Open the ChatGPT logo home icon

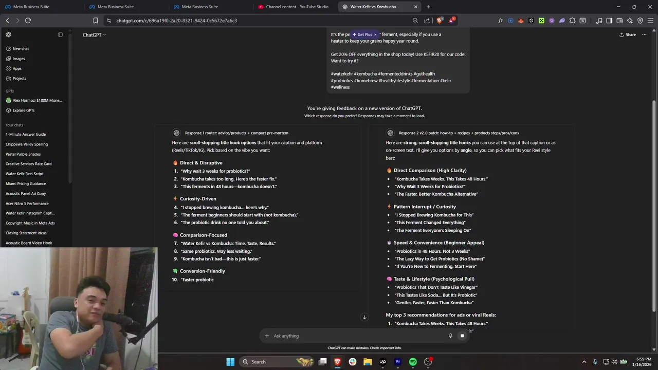coord(8,34)
